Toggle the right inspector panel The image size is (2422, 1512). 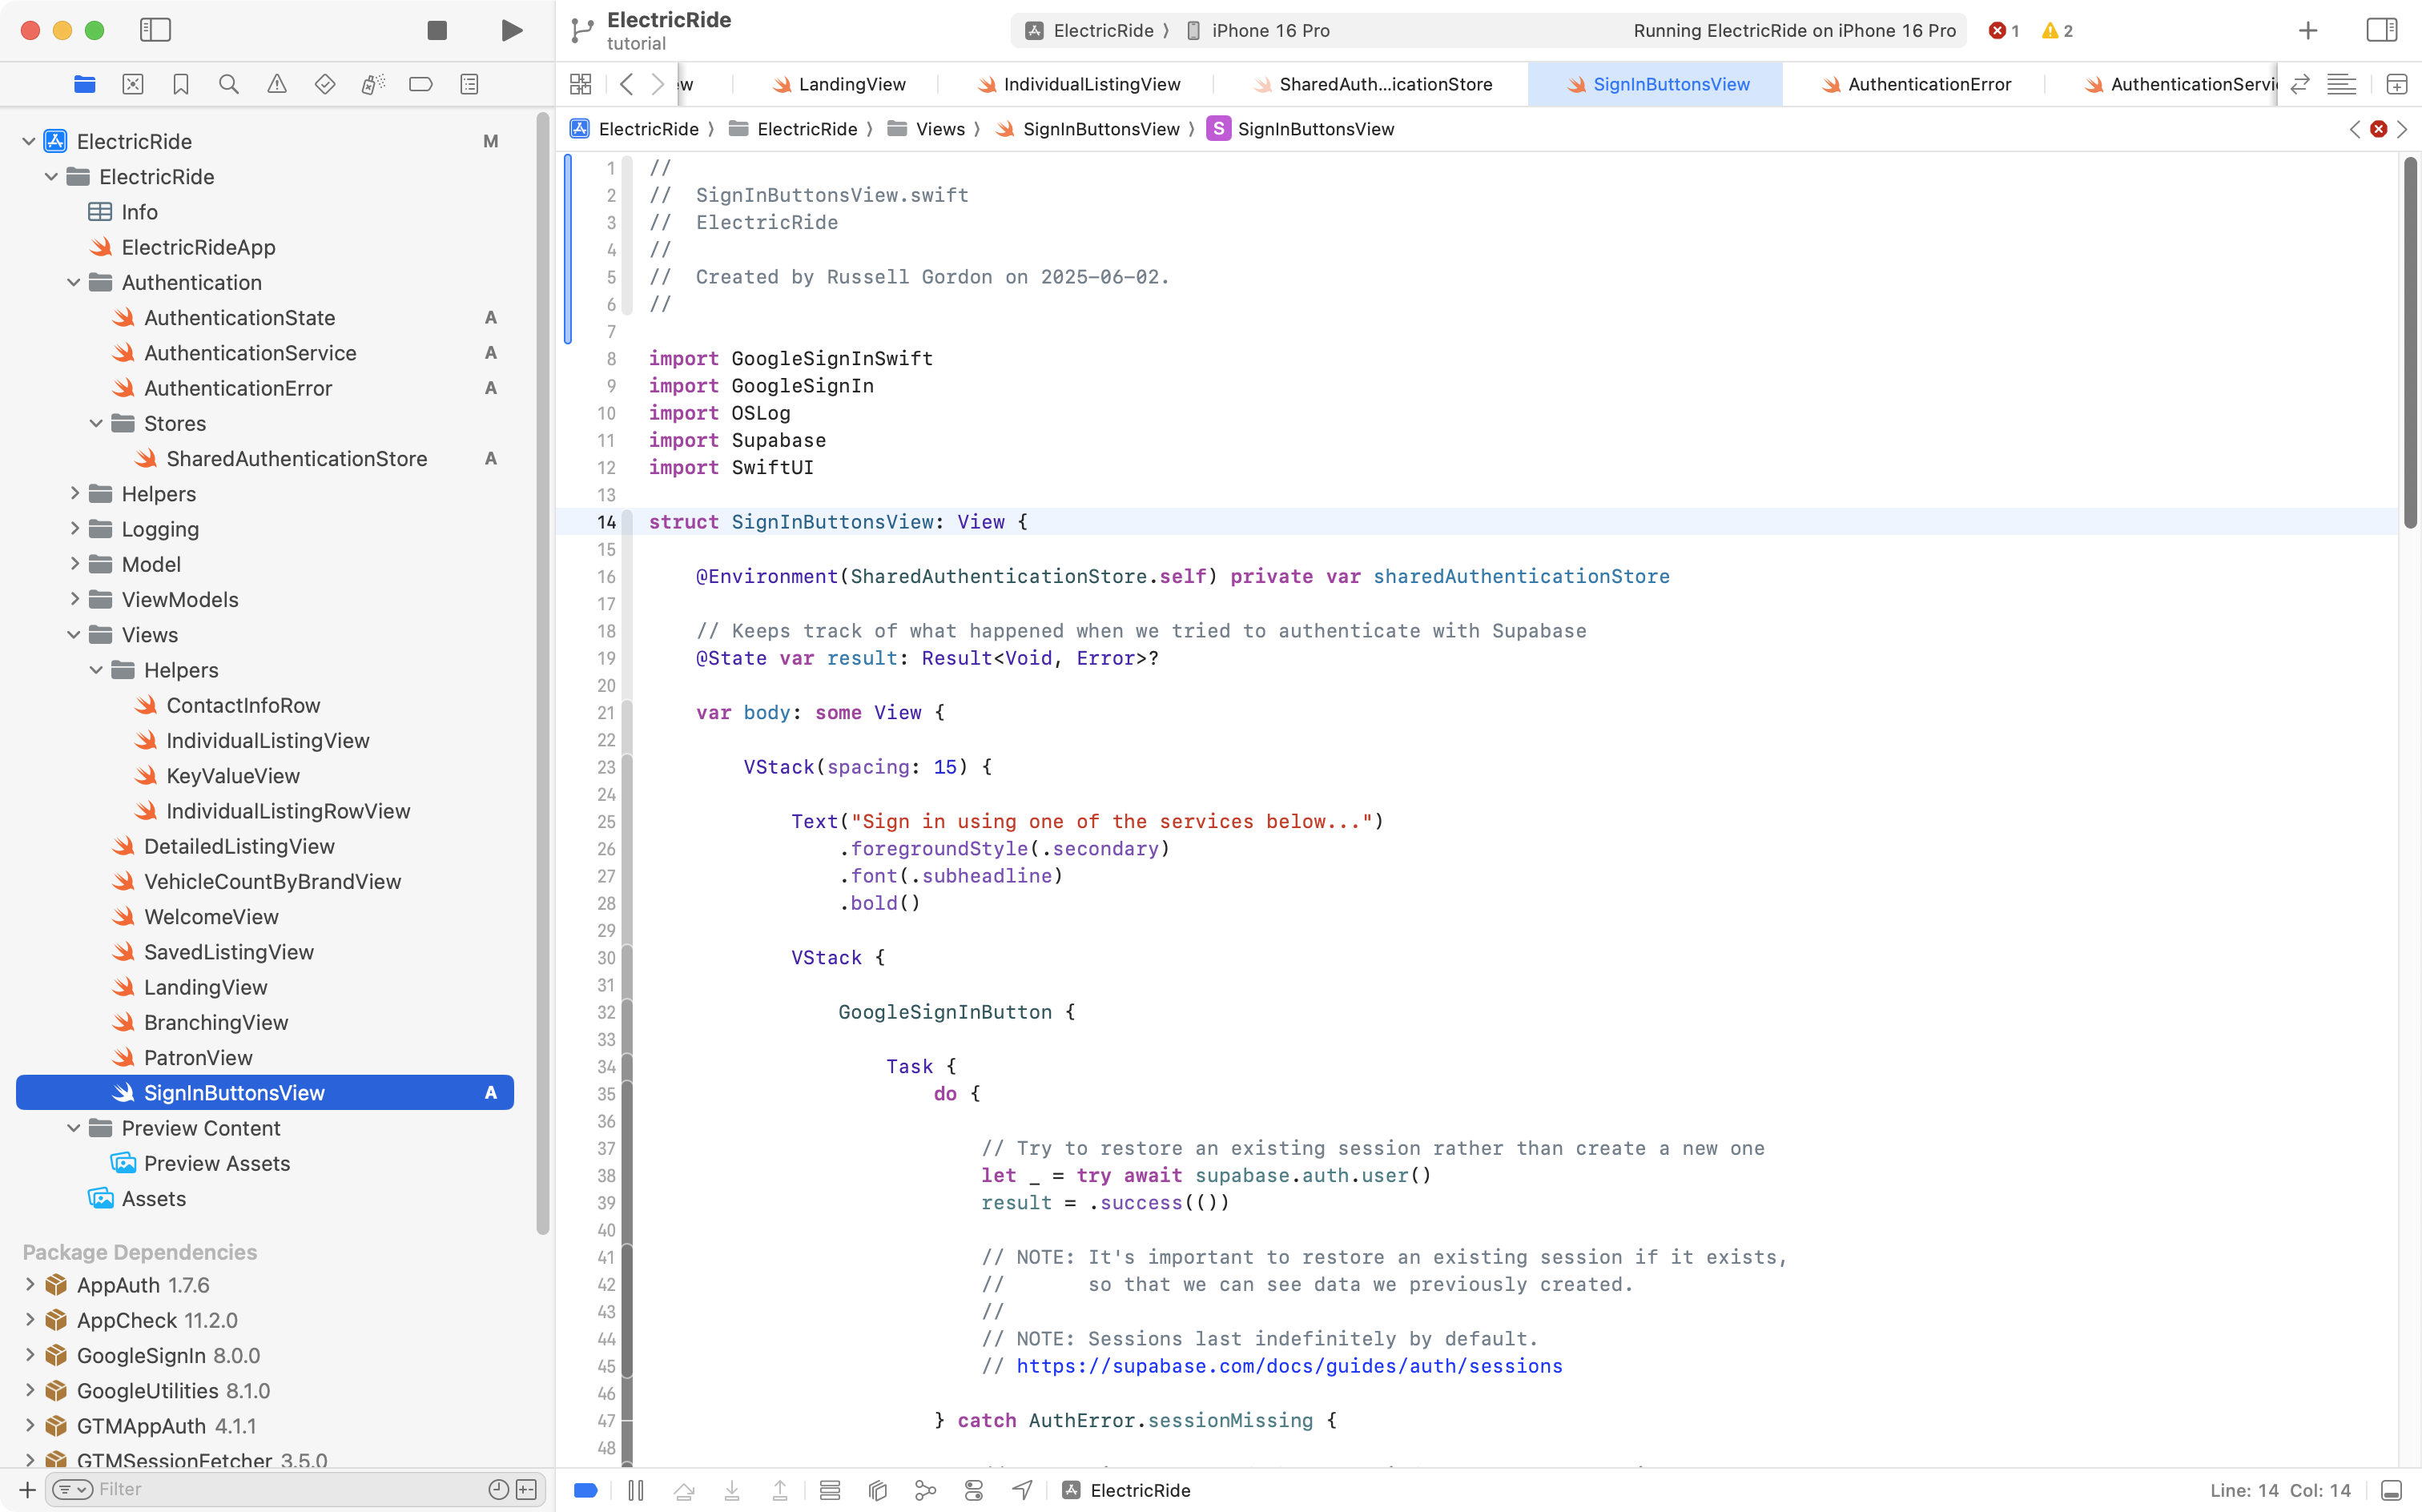point(2382,30)
